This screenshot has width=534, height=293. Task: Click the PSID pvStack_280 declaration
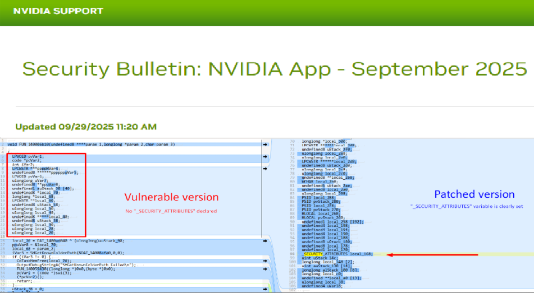click(321, 202)
